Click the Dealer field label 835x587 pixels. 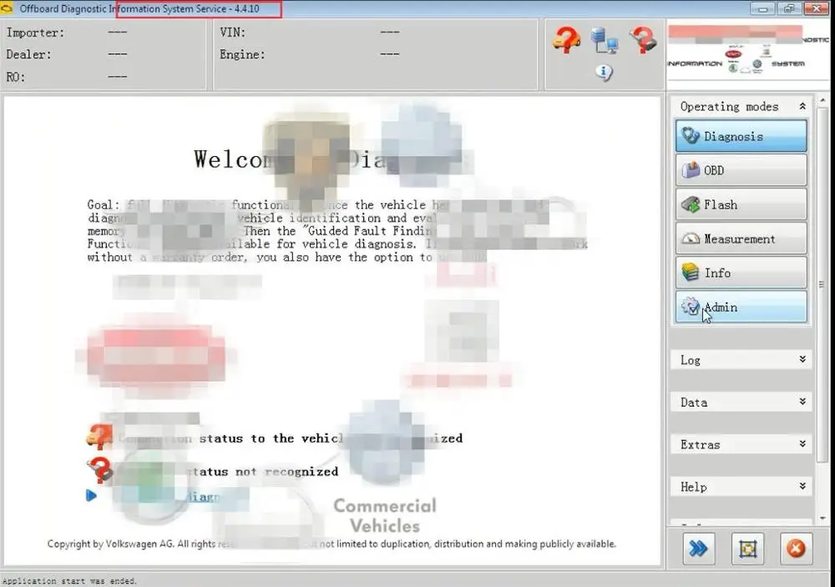coord(28,54)
